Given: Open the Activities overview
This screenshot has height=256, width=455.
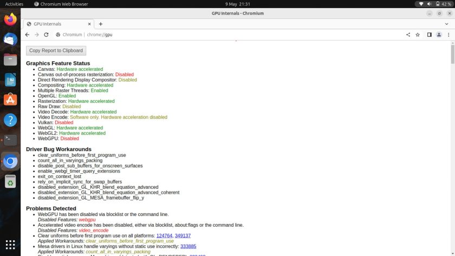Looking at the screenshot, I should click(14, 4).
